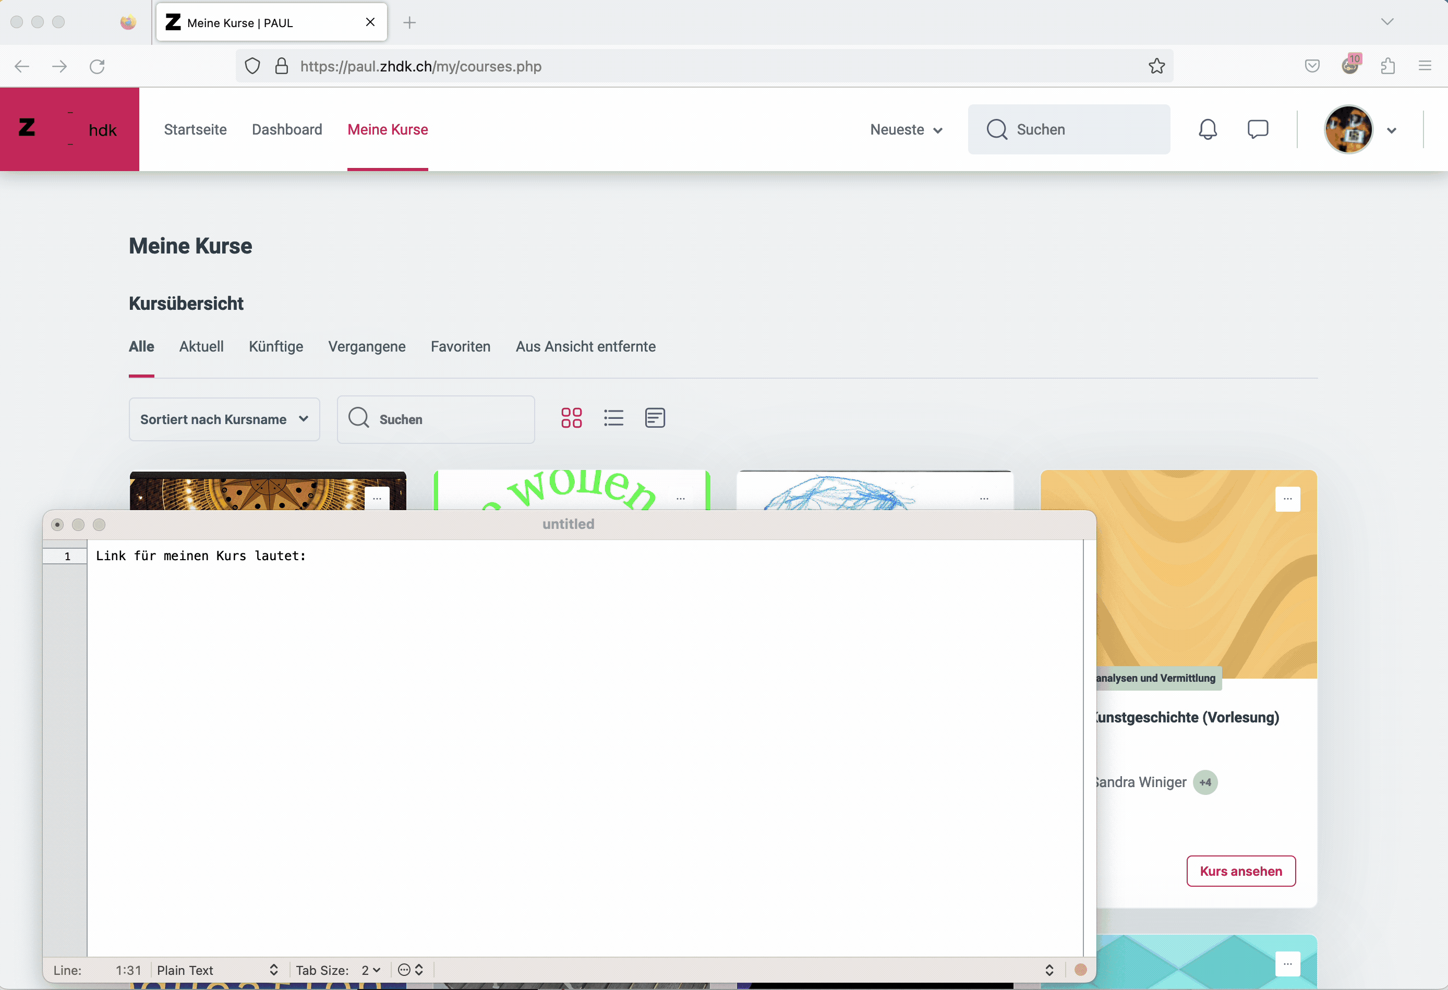Open options menu on Kunstgeschichte course card
The height and width of the screenshot is (990, 1448).
click(x=1287, y=499)
